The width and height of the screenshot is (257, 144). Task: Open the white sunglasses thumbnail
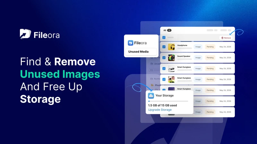(x=171, y=68)
